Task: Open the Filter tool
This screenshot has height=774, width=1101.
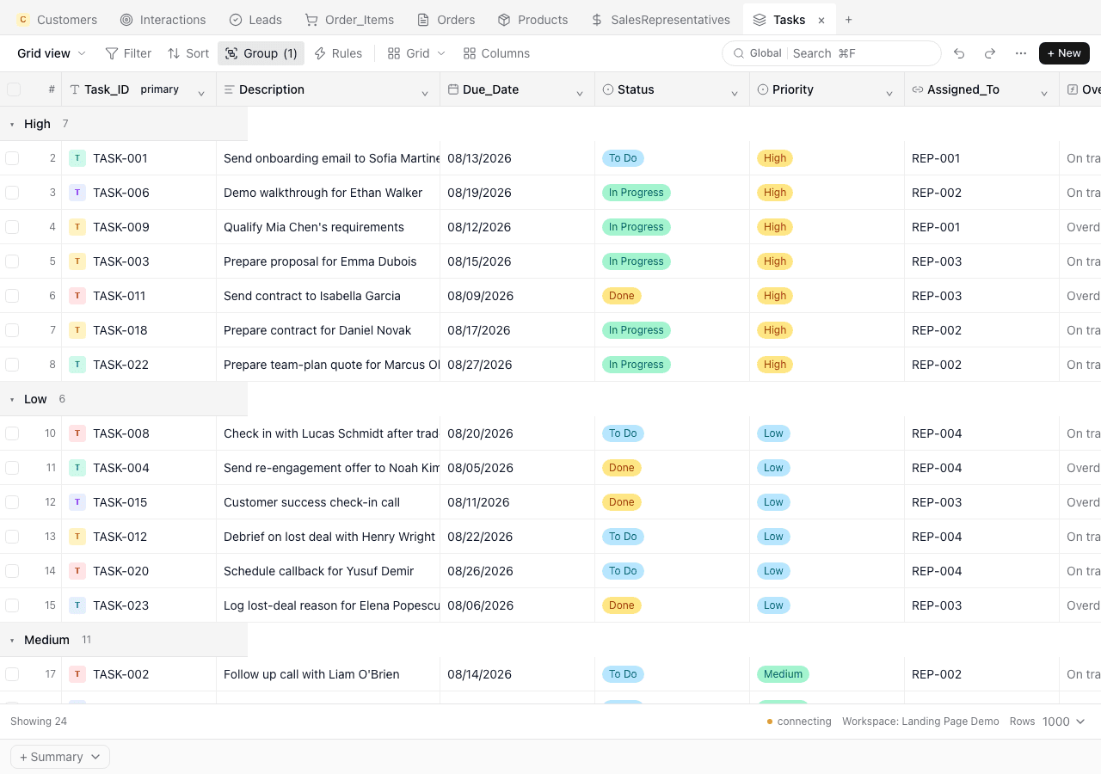Action: click(128, 53)
